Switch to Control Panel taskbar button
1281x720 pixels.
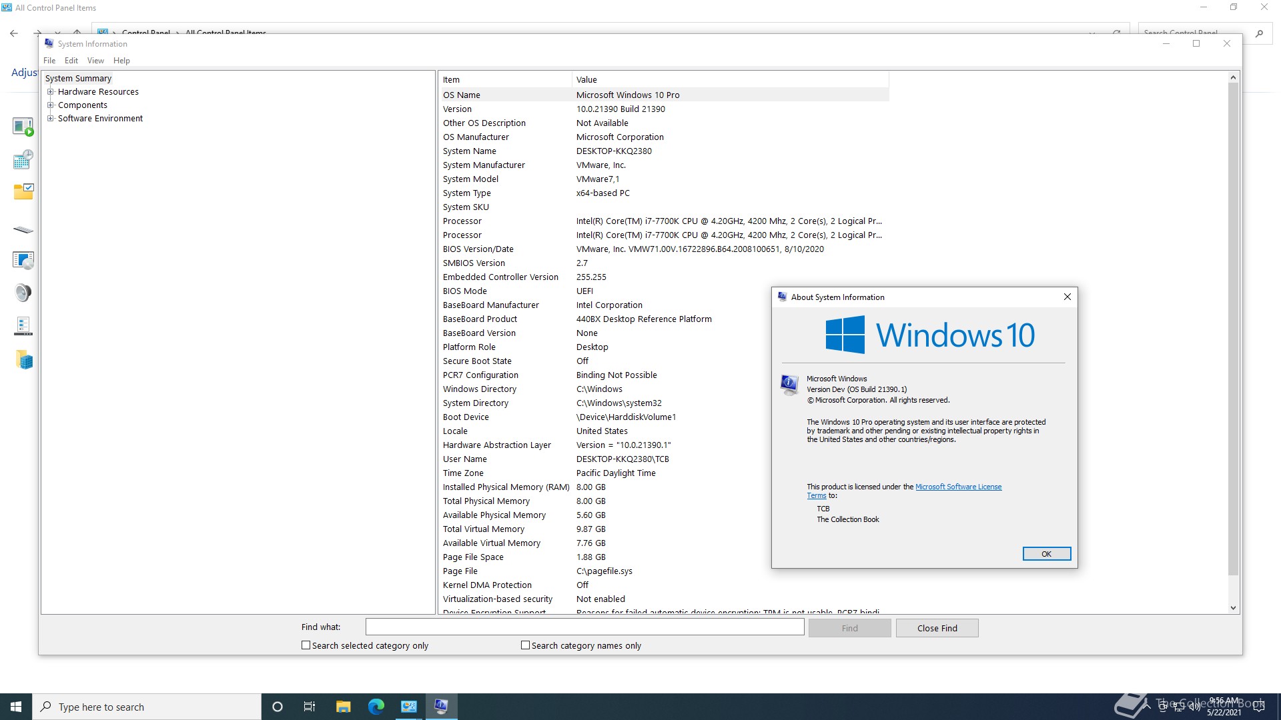pyautogui.click(x=408, y=707)
